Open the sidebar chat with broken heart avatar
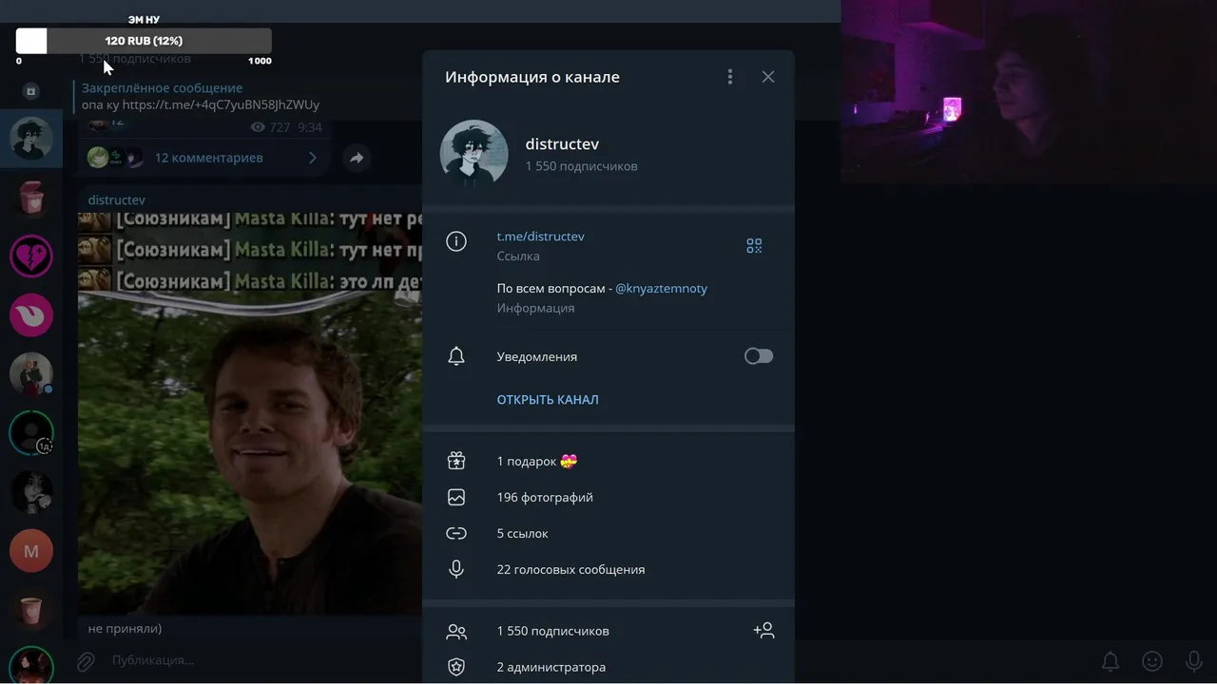 31,256
